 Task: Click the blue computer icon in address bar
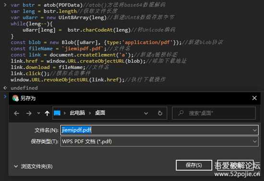coord(57,113)
